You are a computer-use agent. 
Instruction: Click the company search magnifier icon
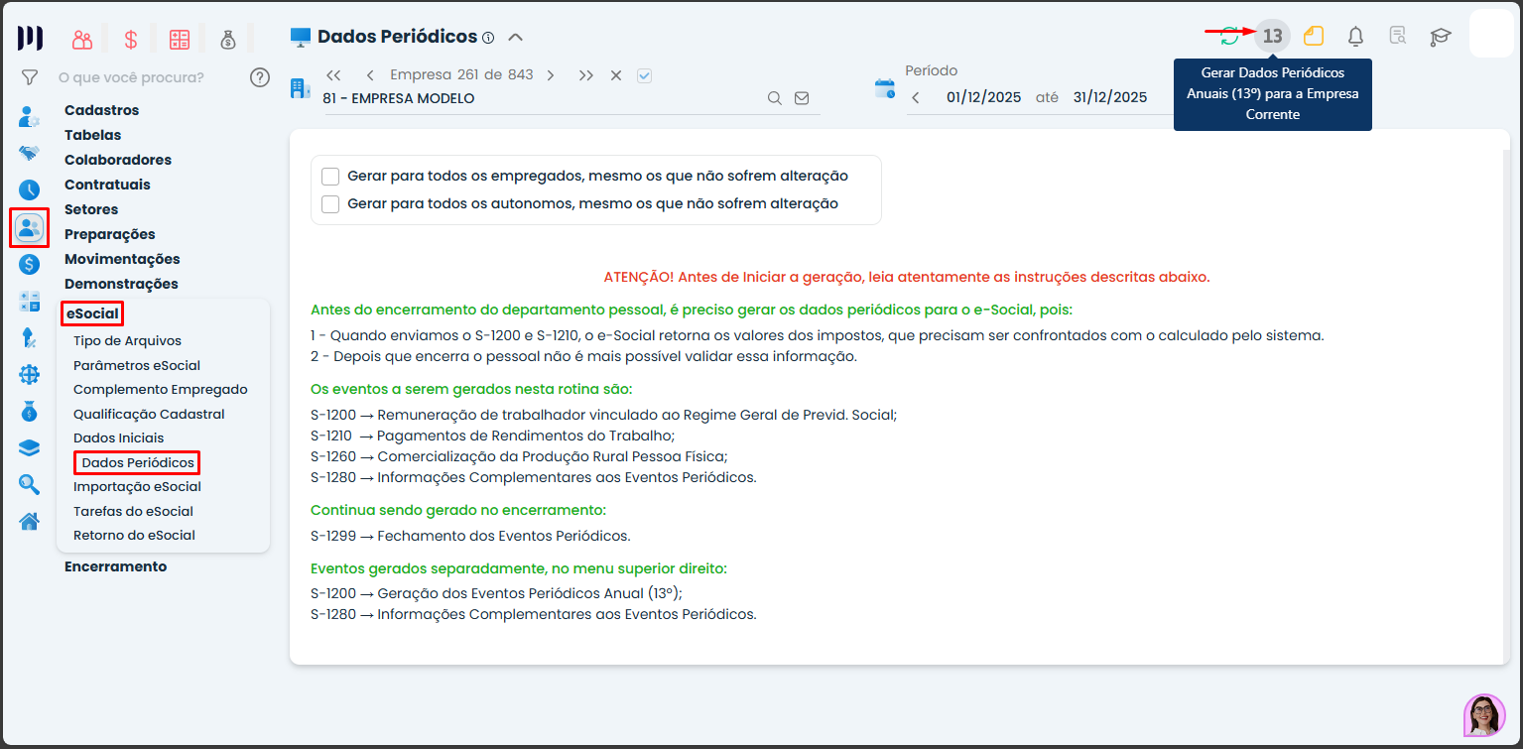tap(775, 98)
